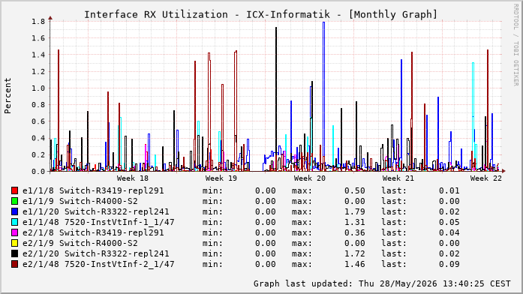Click max value 0.36 for e2/1/8
The image size is (523, 294).
pos(355,232)
